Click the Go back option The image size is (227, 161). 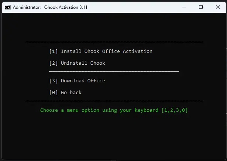pyautogui.click(x=65, y=93)
